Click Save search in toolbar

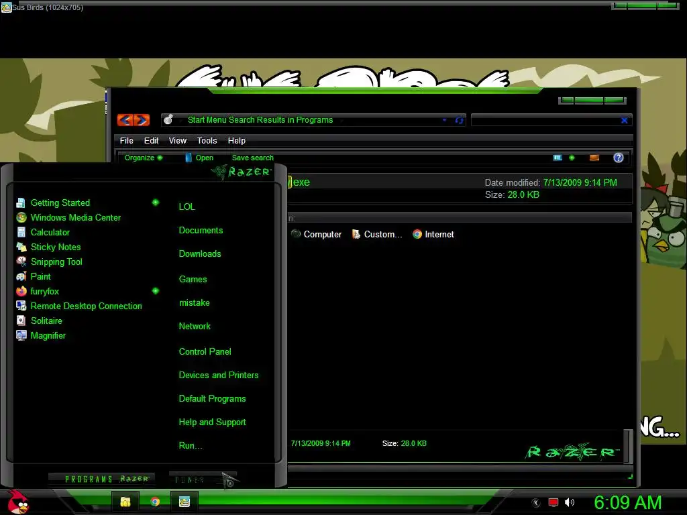coord(253,158)
